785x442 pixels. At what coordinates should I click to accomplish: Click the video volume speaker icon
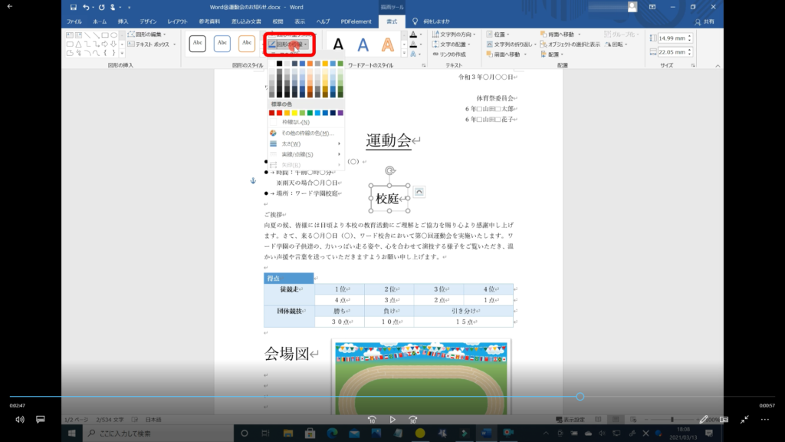[20, 420]
